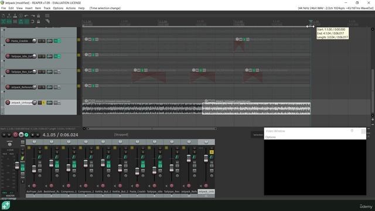Toggle grid lines toolbar icon
Screen dimensions: 375x211
tap(26, 22)
